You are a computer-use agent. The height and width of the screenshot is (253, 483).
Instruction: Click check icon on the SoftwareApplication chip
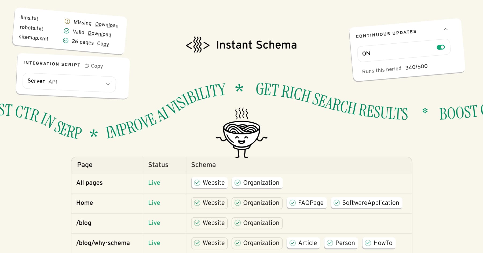[x=337, y=203]
